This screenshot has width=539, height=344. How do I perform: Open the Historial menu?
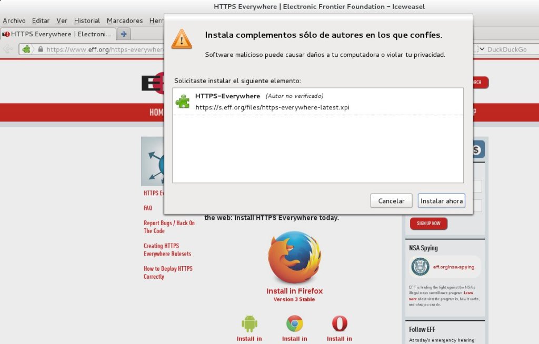pos(87,21)
